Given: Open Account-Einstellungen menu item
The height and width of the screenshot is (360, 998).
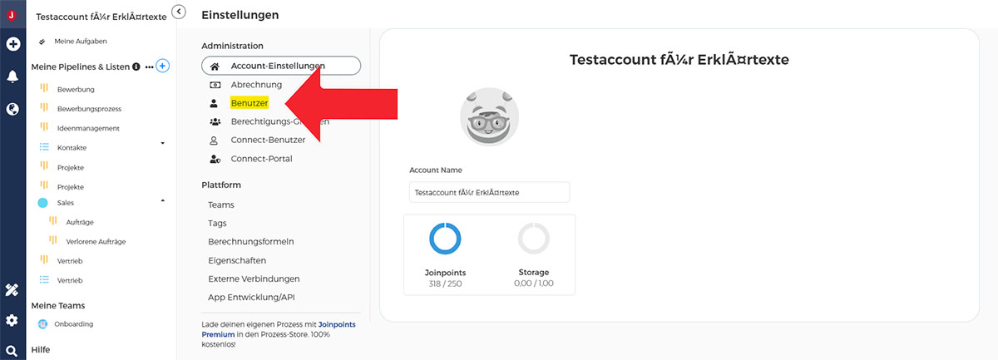Looking at the screenshot, I should 281,66.
